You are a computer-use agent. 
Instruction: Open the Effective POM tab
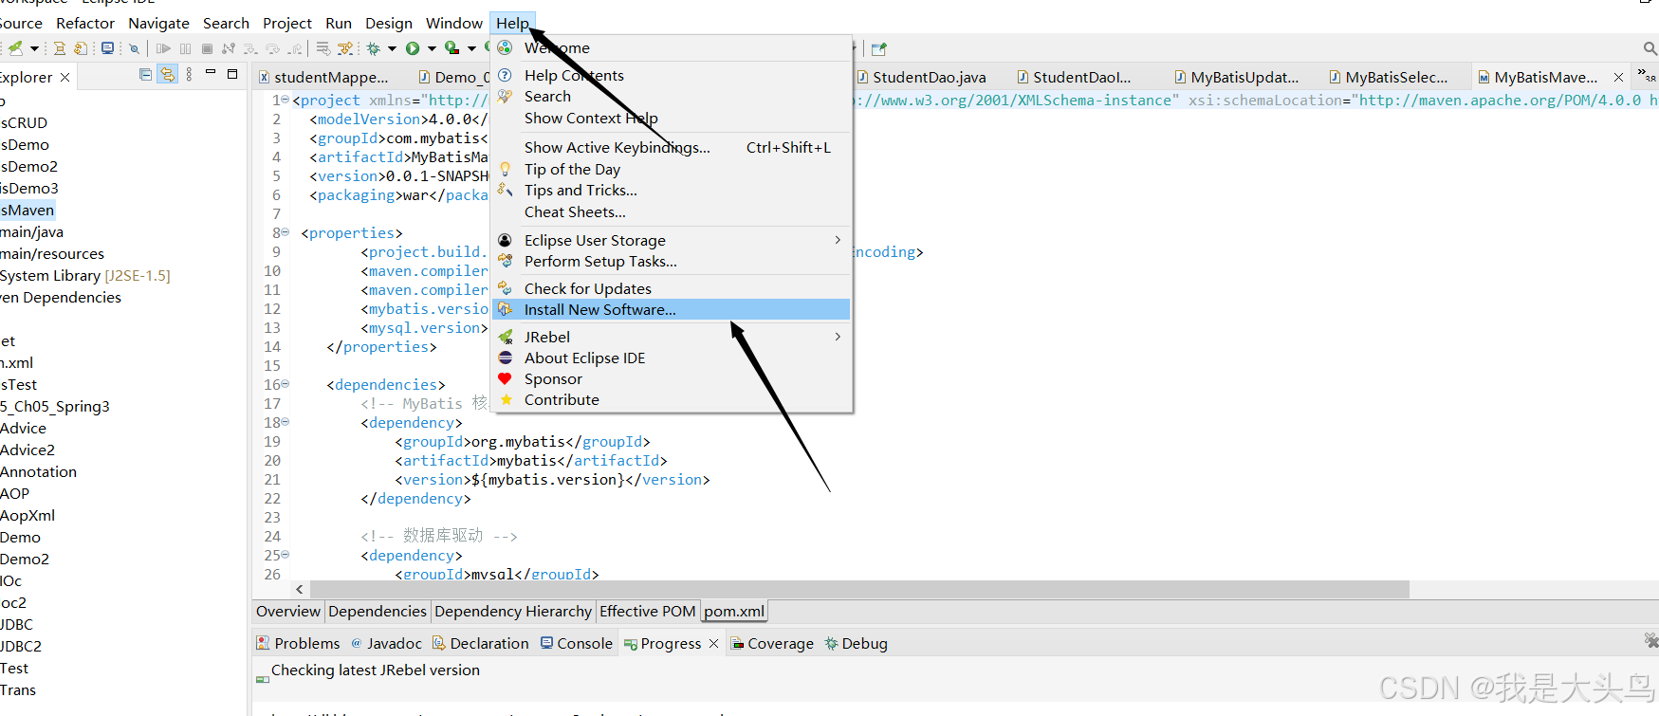[648, 612]
